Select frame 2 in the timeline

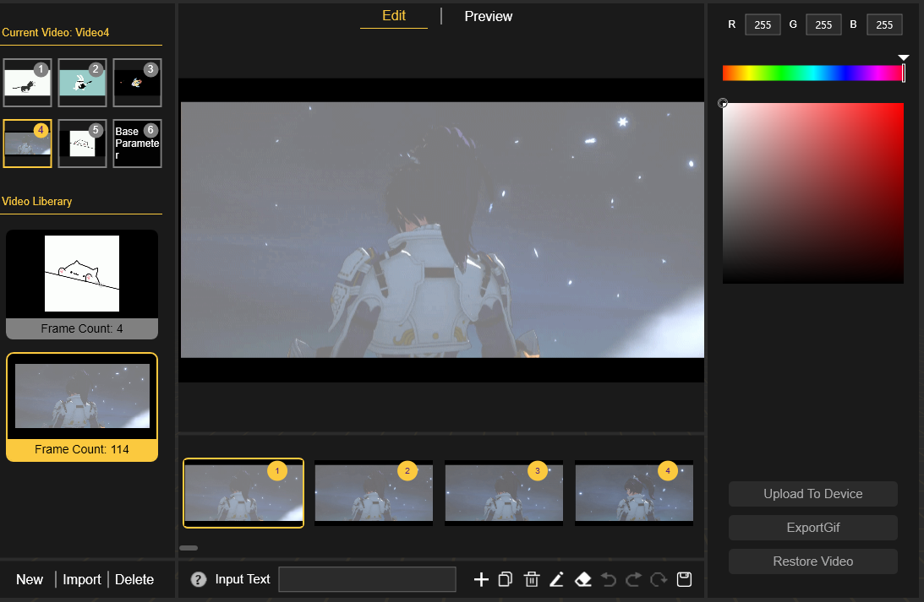click(x=374, y=493)
